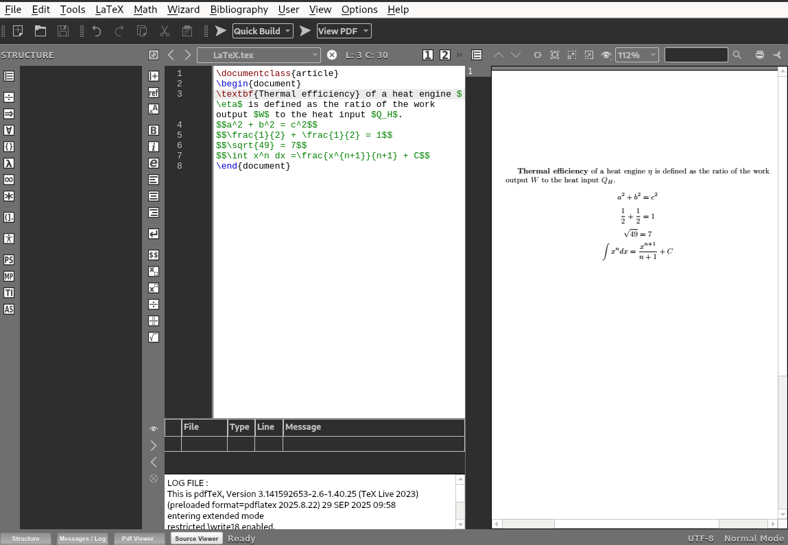The height and width of the screenshot is (545, 788).
Task: Click the square root insert icon
Action: click(154, 337)
